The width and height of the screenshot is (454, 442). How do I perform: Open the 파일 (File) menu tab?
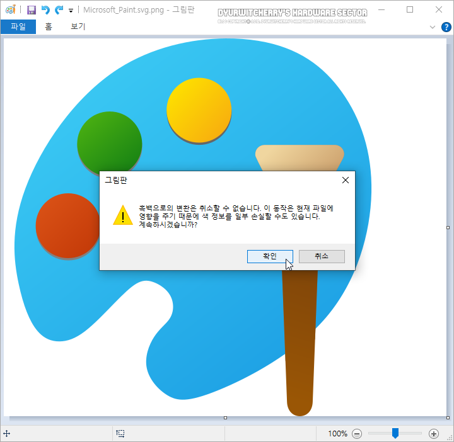[18, 26]
